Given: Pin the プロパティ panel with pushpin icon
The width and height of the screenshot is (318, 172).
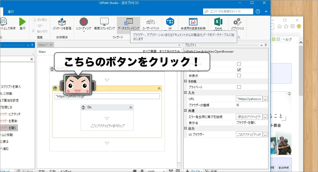Looking at the screenshot, I should (x=266, y=45).
